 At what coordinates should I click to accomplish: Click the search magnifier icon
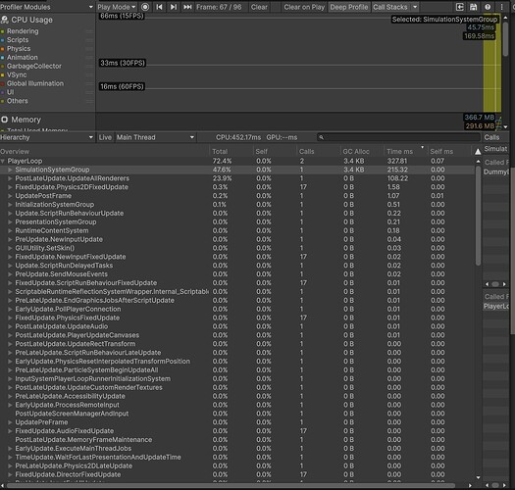(x=322, y=137)
